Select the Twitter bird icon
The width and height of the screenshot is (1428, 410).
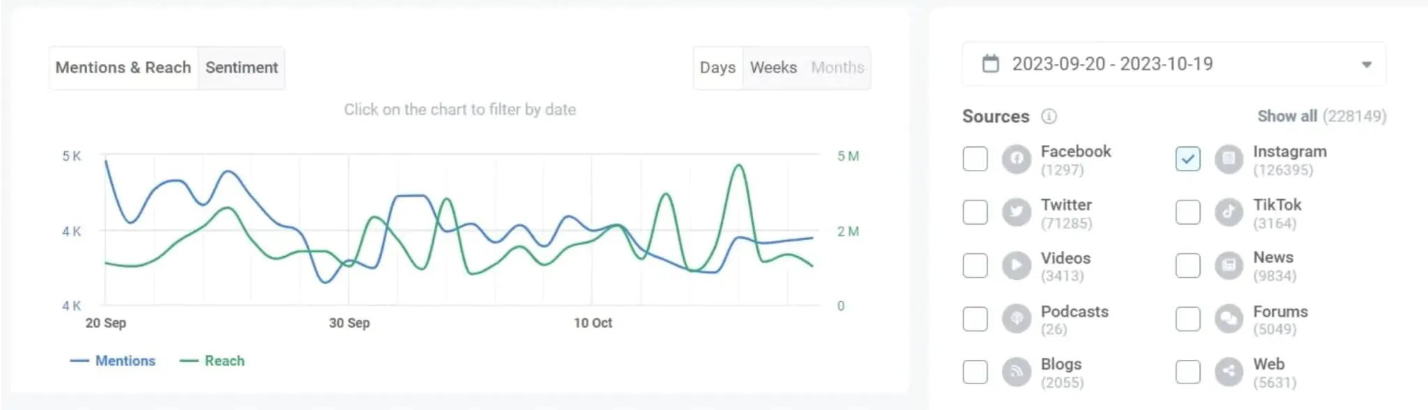[1017, 212]
